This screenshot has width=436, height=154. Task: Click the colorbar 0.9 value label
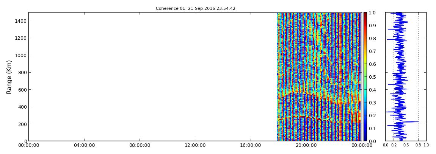(x=372, y=25)
